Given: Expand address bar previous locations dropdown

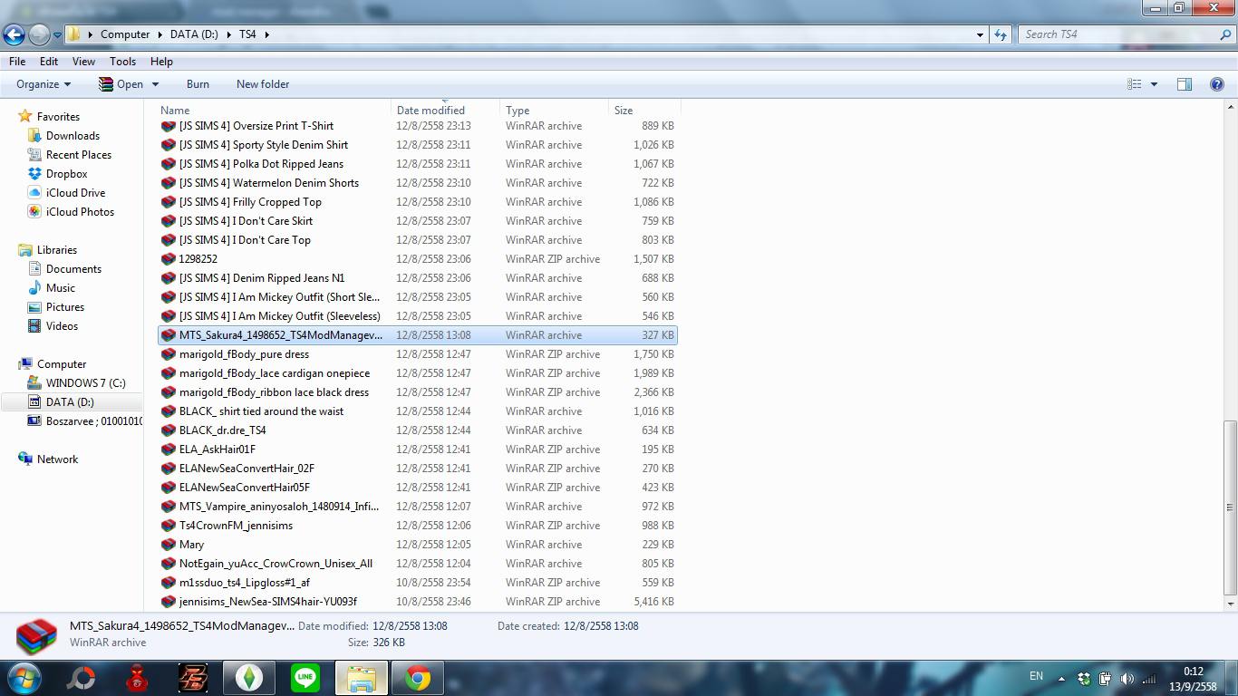Looking at the screenshot, I should click(980, 34).
